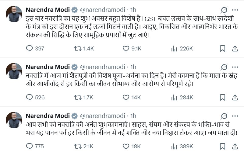Open view stats showing 284K views
244x155 pixels.
[x=174, y=97]
